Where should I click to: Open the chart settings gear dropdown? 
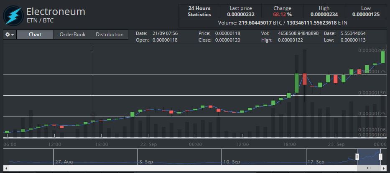pos(10,35)
